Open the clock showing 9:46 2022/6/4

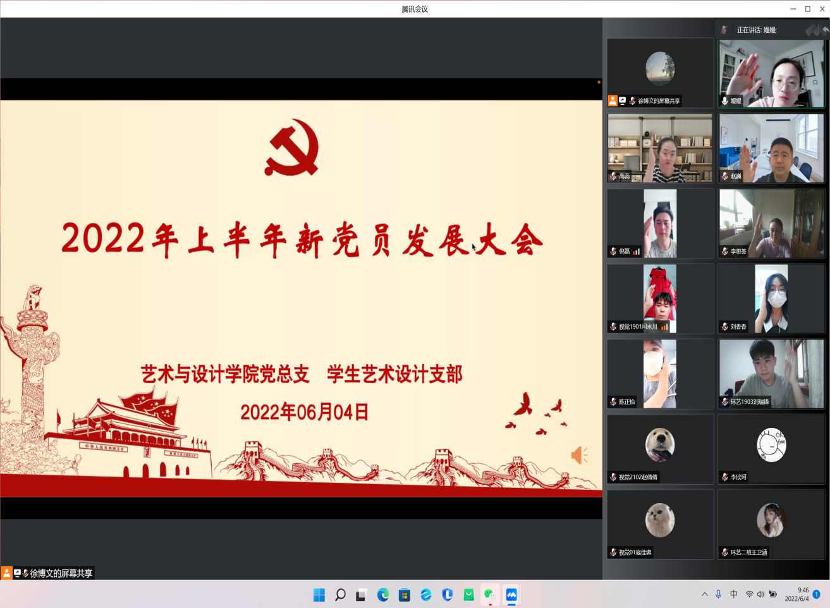pos(796,594)
